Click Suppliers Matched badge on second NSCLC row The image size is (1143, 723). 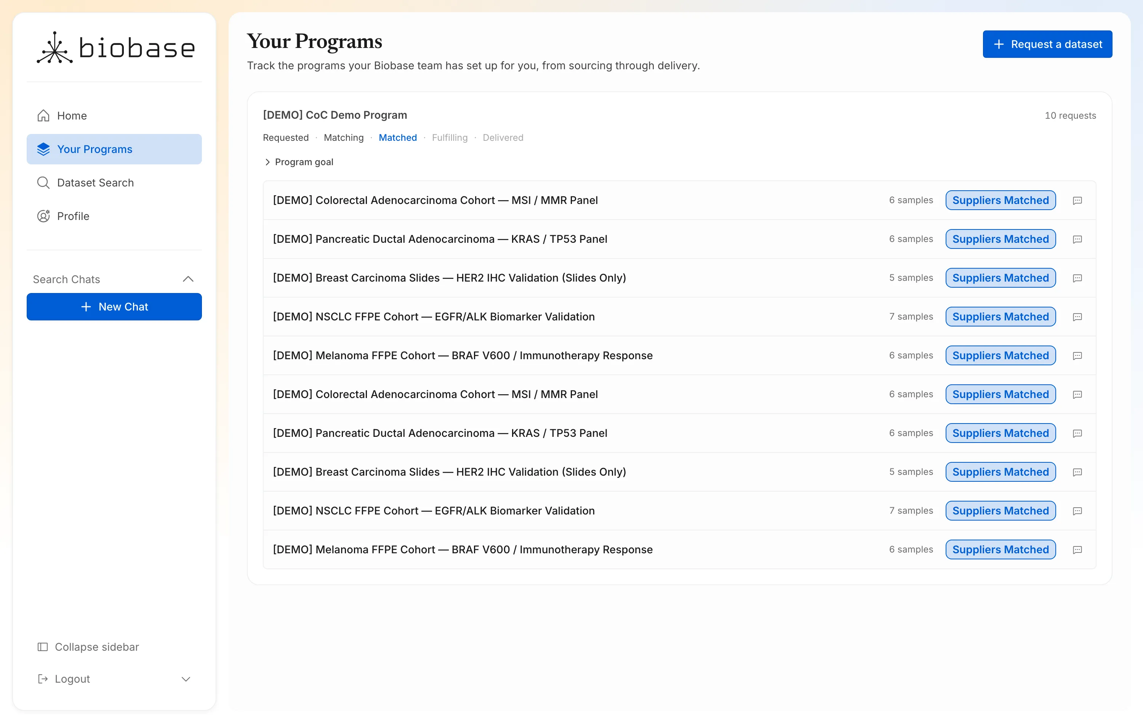1000,511
